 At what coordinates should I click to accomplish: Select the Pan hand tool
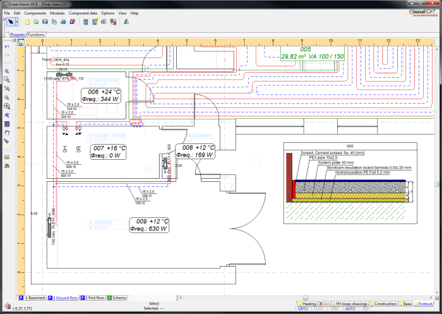7,133
